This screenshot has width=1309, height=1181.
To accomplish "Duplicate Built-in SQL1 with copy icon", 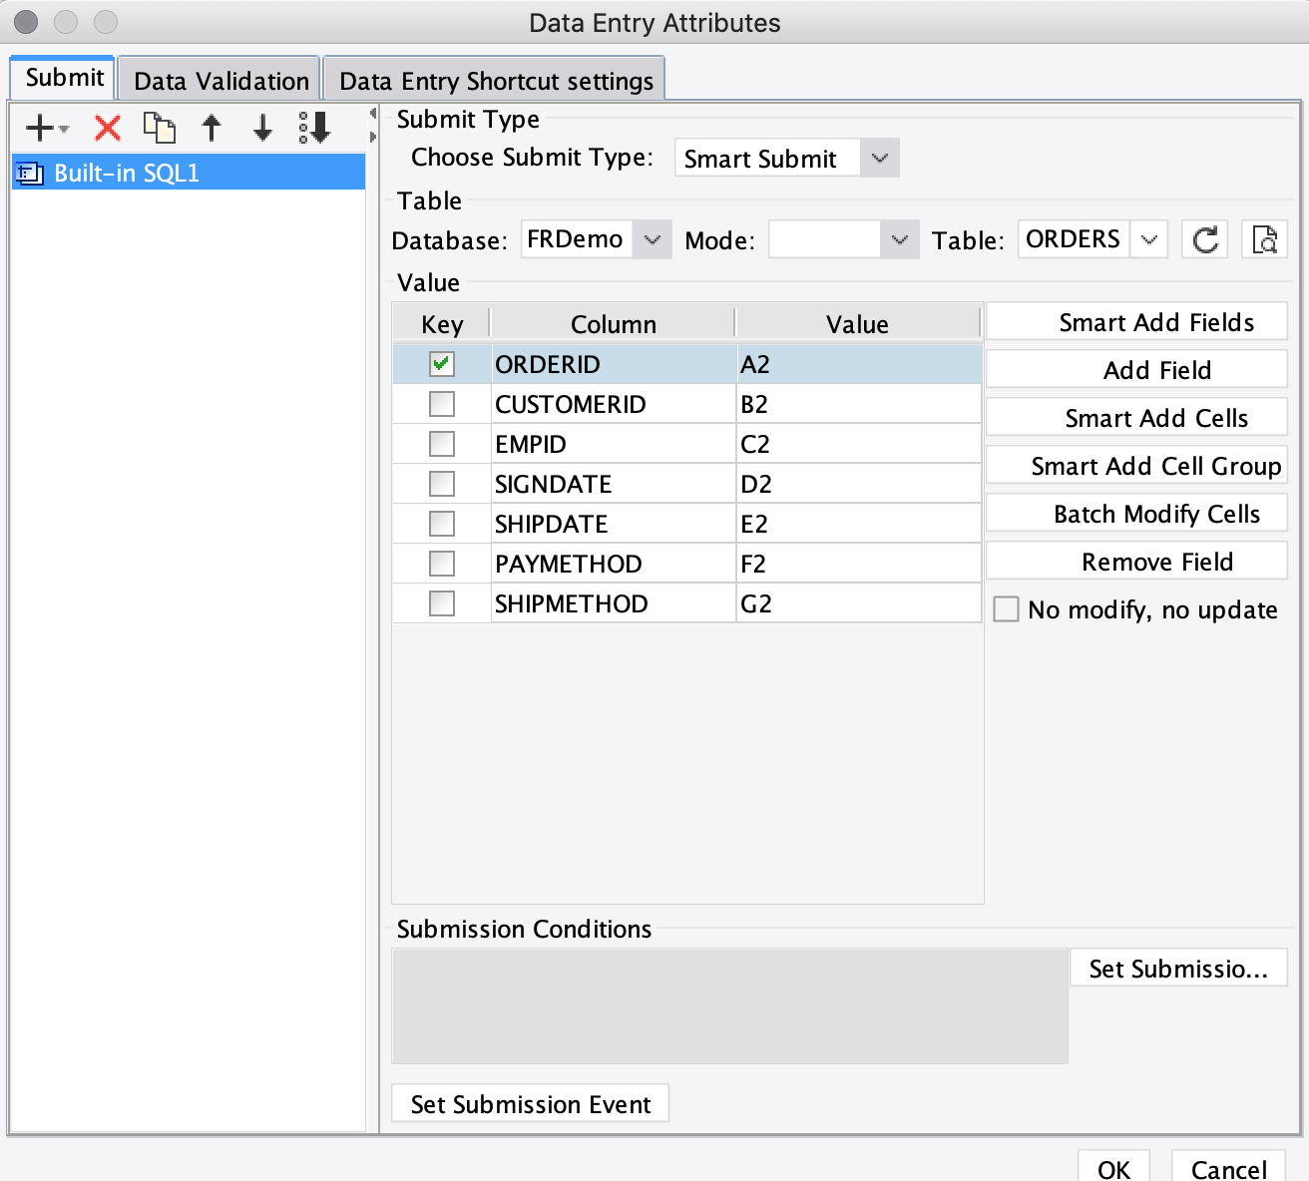I will point(160,128).
